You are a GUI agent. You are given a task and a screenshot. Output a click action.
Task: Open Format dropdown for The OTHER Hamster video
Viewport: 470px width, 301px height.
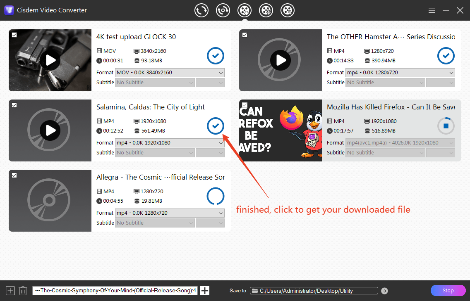pos(400,73)
